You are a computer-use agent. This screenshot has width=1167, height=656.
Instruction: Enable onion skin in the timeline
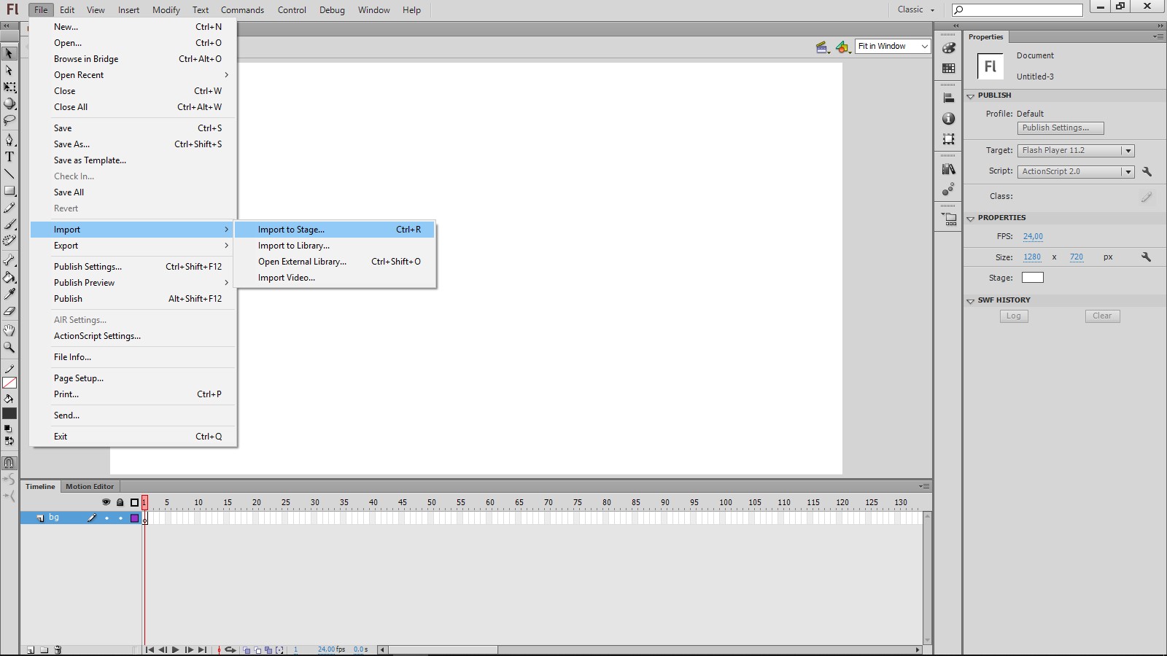[245, 649]
